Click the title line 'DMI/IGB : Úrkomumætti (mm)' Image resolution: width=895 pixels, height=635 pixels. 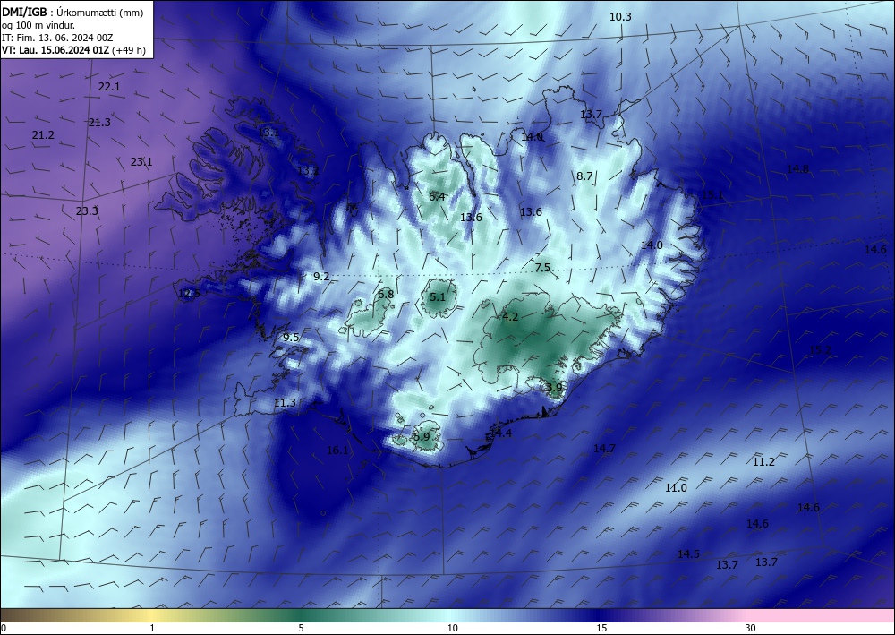click(x=72, y=13)
